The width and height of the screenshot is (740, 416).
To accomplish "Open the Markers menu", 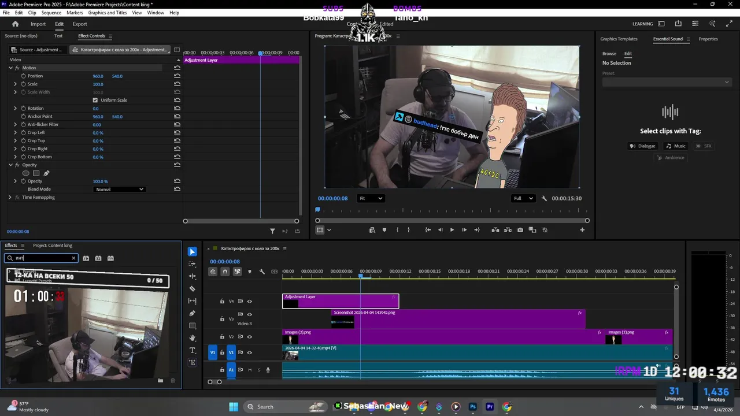I will [75, 13].
